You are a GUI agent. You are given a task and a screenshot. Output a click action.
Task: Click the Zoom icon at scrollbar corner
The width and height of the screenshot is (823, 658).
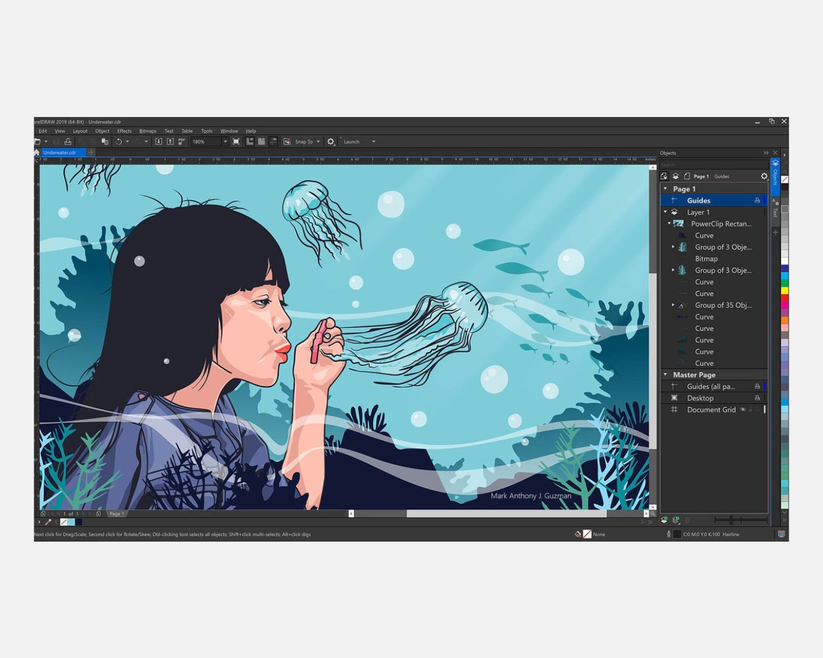[x=652, y=514]
